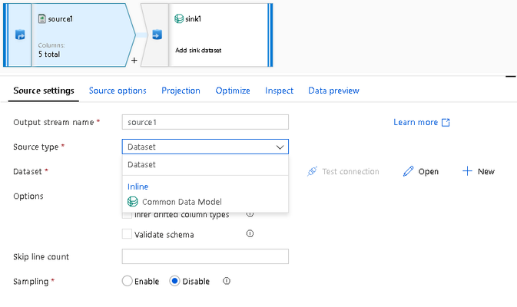Choose Dataset from the dropdown list
Viewport: 517px width, 307px height.
coord(205,165)
